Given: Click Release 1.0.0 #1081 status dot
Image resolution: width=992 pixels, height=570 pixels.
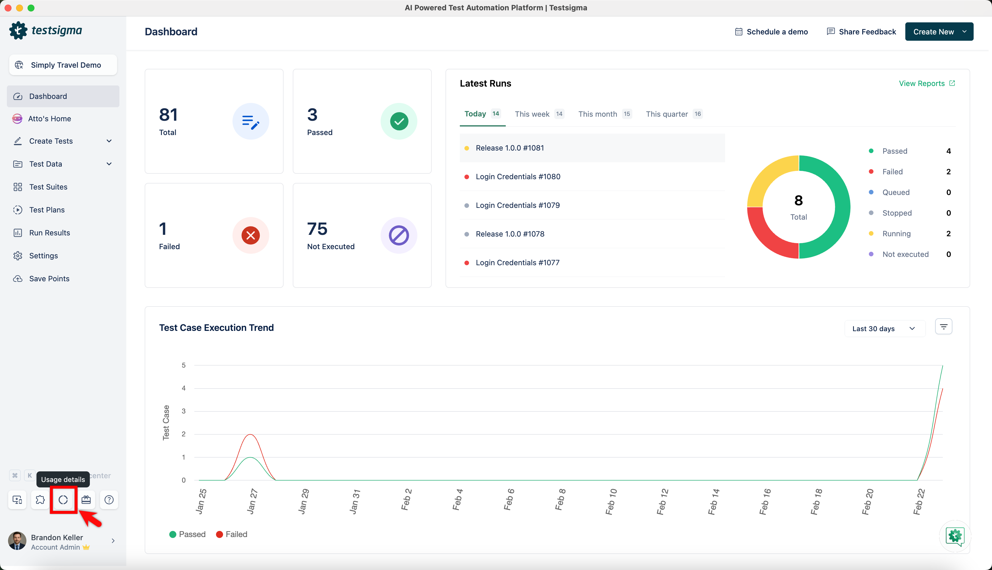Looking at the screenshot, I should [466, 148].
